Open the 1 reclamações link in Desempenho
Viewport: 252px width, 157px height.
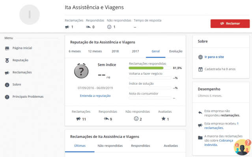click(x=221, y=126)
